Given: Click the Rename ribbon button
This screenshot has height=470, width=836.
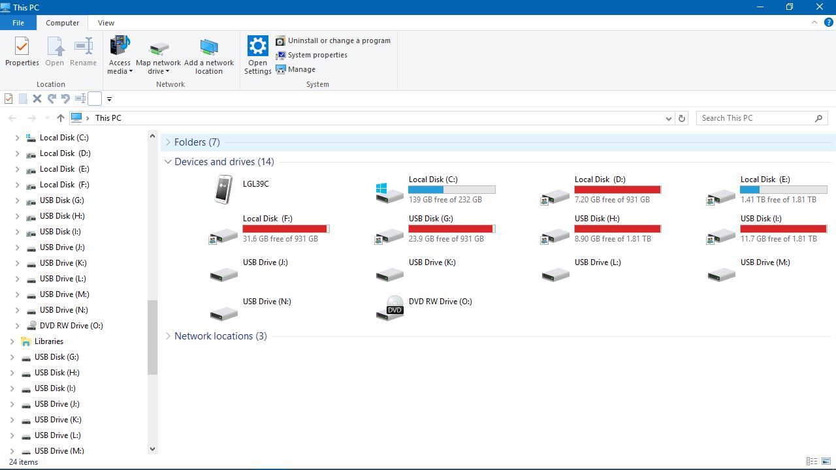Looking at the screenshot, I should [83, 52].
